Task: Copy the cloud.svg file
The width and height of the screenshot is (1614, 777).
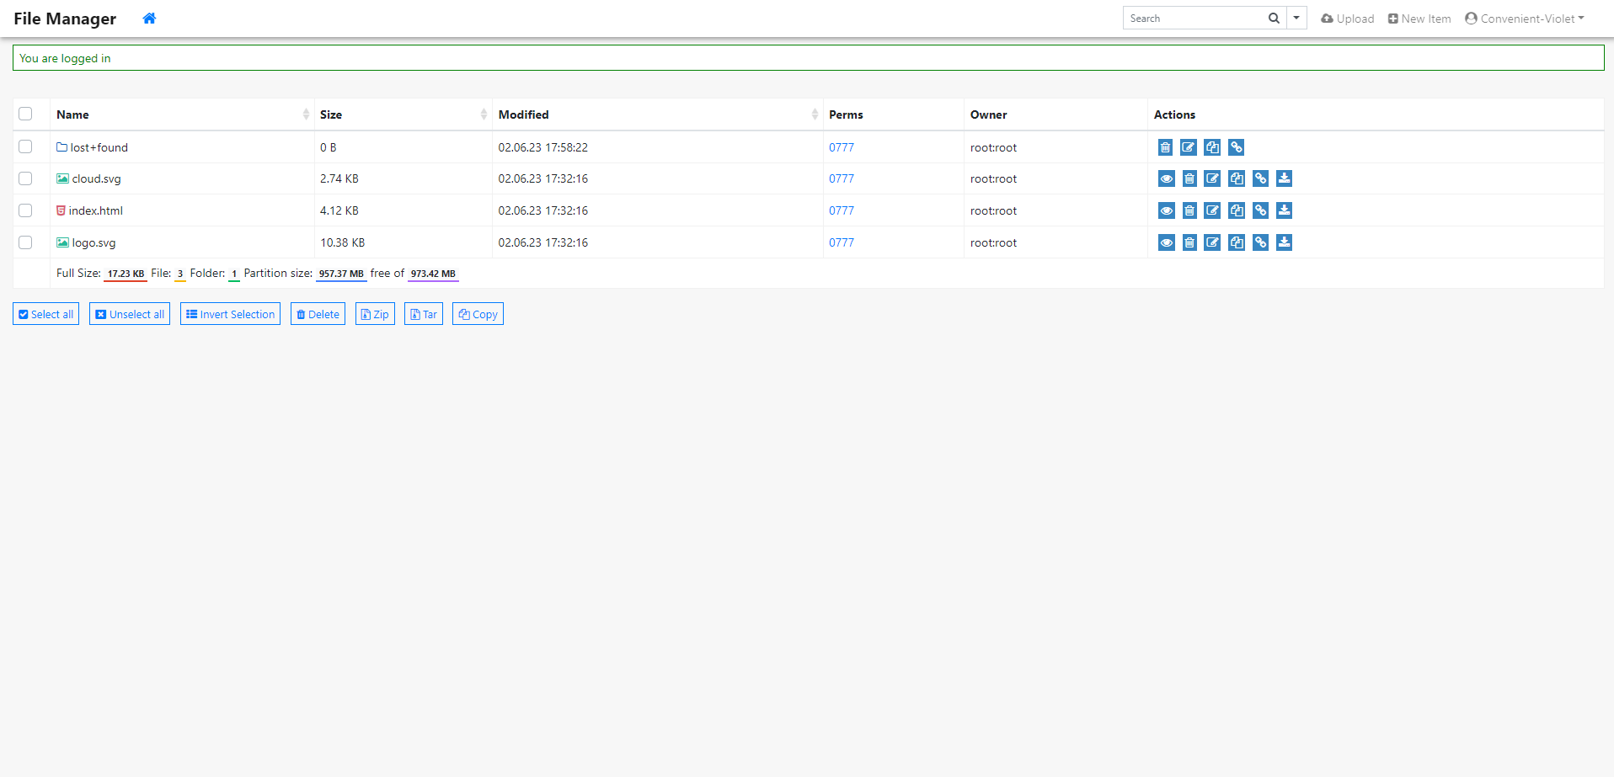Action: pos(1237,178)
